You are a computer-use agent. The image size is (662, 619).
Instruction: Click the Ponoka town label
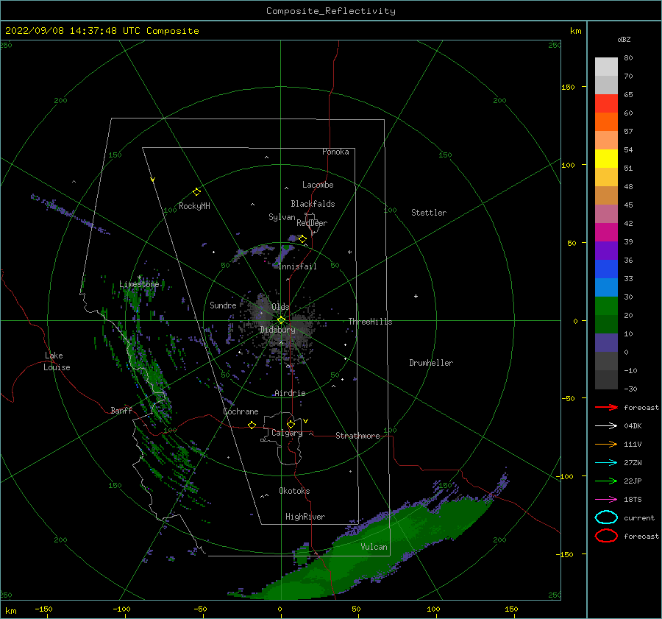coord(335,152)
